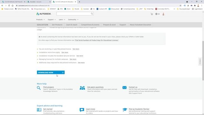
Task: Expand the Learn menu
Action: click(x=62, y=19)
